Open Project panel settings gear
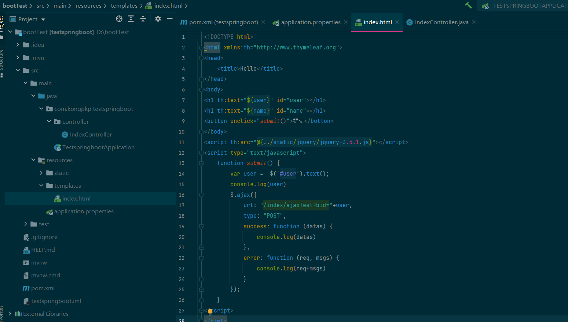This screenshot has width=568, height=322. click(158, 19)
